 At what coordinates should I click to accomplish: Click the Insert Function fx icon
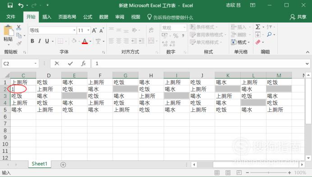83,63
